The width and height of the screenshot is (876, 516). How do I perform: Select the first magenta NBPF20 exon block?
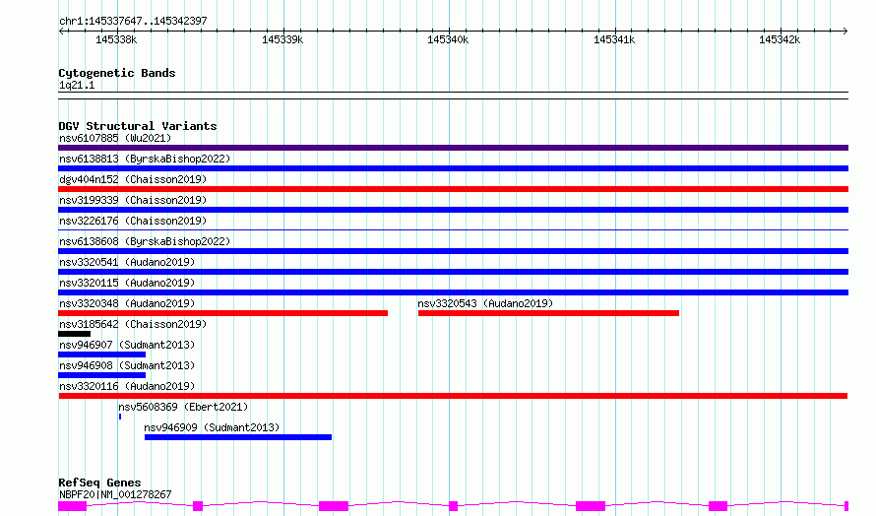click(73, 506)
